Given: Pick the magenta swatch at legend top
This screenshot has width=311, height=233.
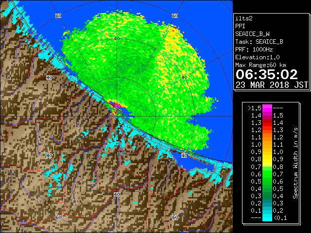Looking at the screenshot, I should coord(267,108).
